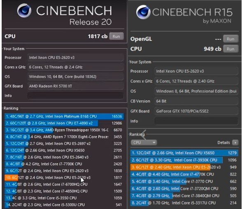Open the CPU ranking dropdown in Cinebench R15
This screenshot has height=209, width=242.
144,142
